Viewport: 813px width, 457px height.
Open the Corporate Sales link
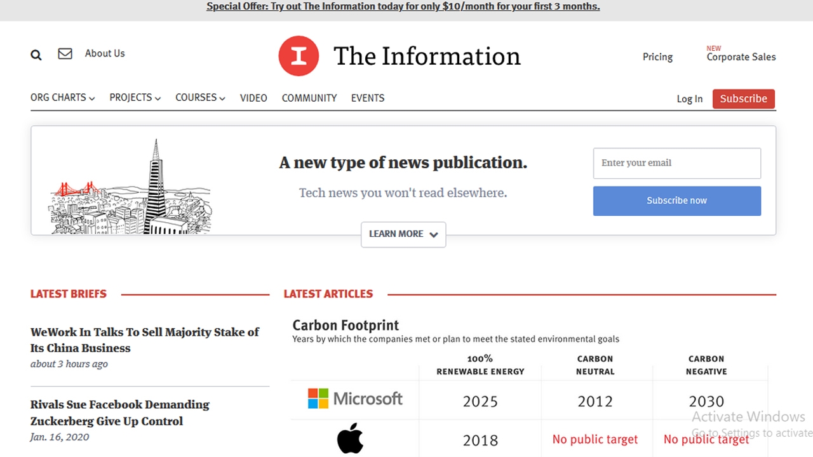[x=741, y=57]
